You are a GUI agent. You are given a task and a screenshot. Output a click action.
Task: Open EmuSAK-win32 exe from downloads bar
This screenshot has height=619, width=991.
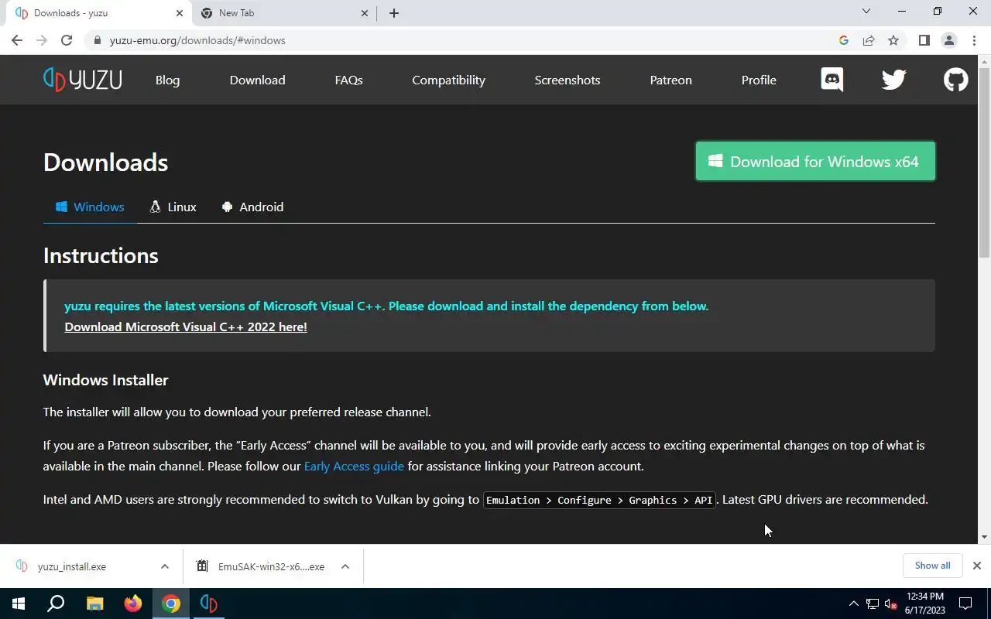271,566
